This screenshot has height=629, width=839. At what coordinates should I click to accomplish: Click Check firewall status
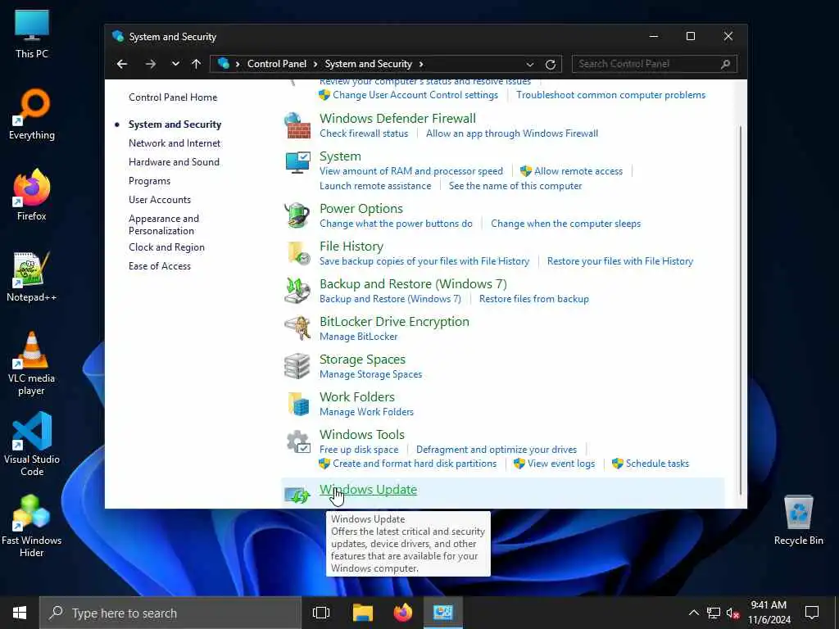(364, 133)
